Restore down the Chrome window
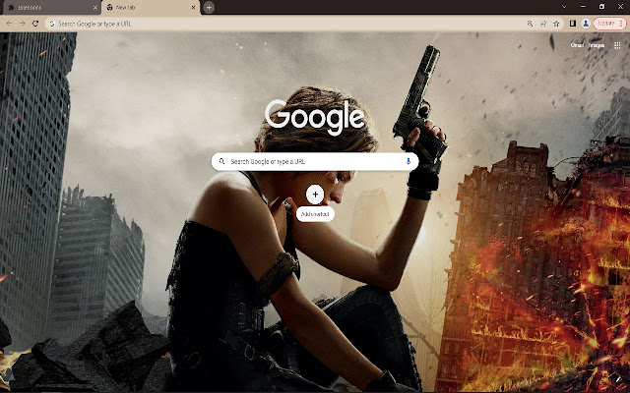Screen dimensions: 630x393 pos(601,7)
